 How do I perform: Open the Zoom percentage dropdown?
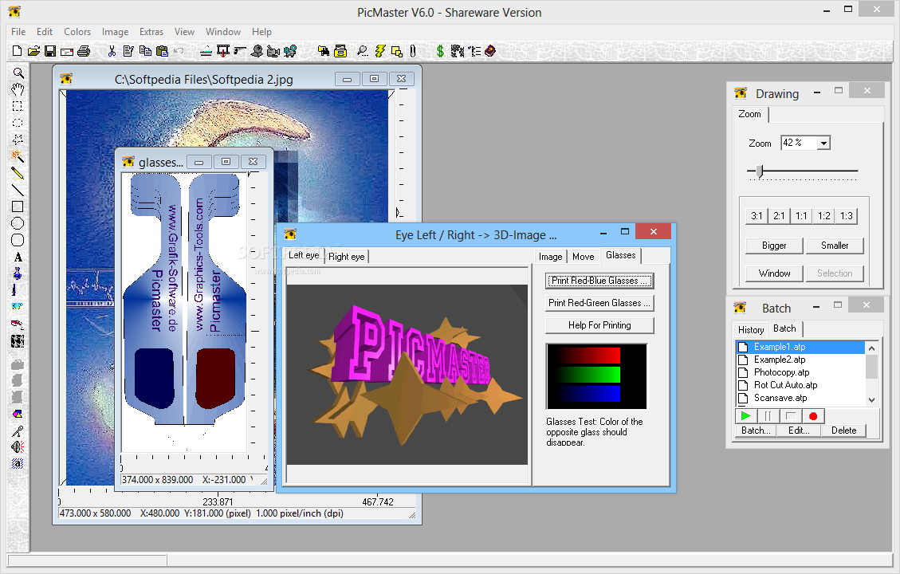[823, 143]
